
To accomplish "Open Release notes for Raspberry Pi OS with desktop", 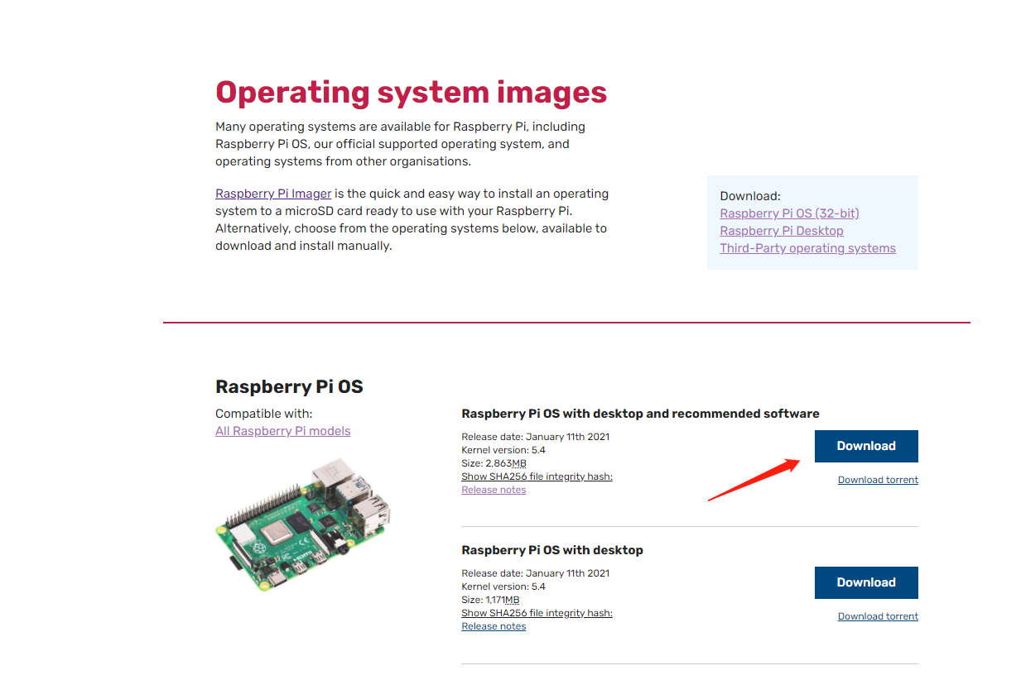I will 494,626.
